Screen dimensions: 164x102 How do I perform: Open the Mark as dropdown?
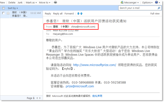(31, 2)
